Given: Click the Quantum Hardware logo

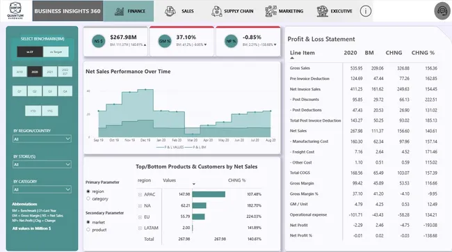Looking at the screenshot, I should point(15,10).
